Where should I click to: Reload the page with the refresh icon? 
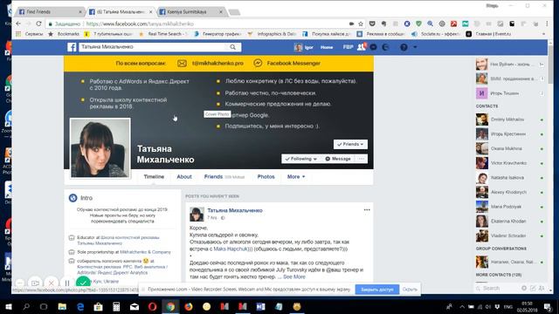coord(38,24)
